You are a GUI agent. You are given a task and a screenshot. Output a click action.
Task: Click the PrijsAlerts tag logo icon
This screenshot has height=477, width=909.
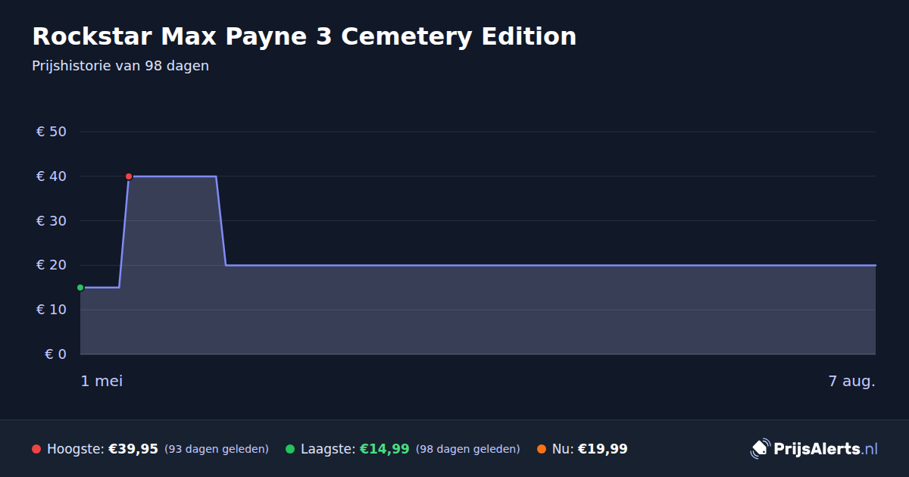tap(760, 449)
